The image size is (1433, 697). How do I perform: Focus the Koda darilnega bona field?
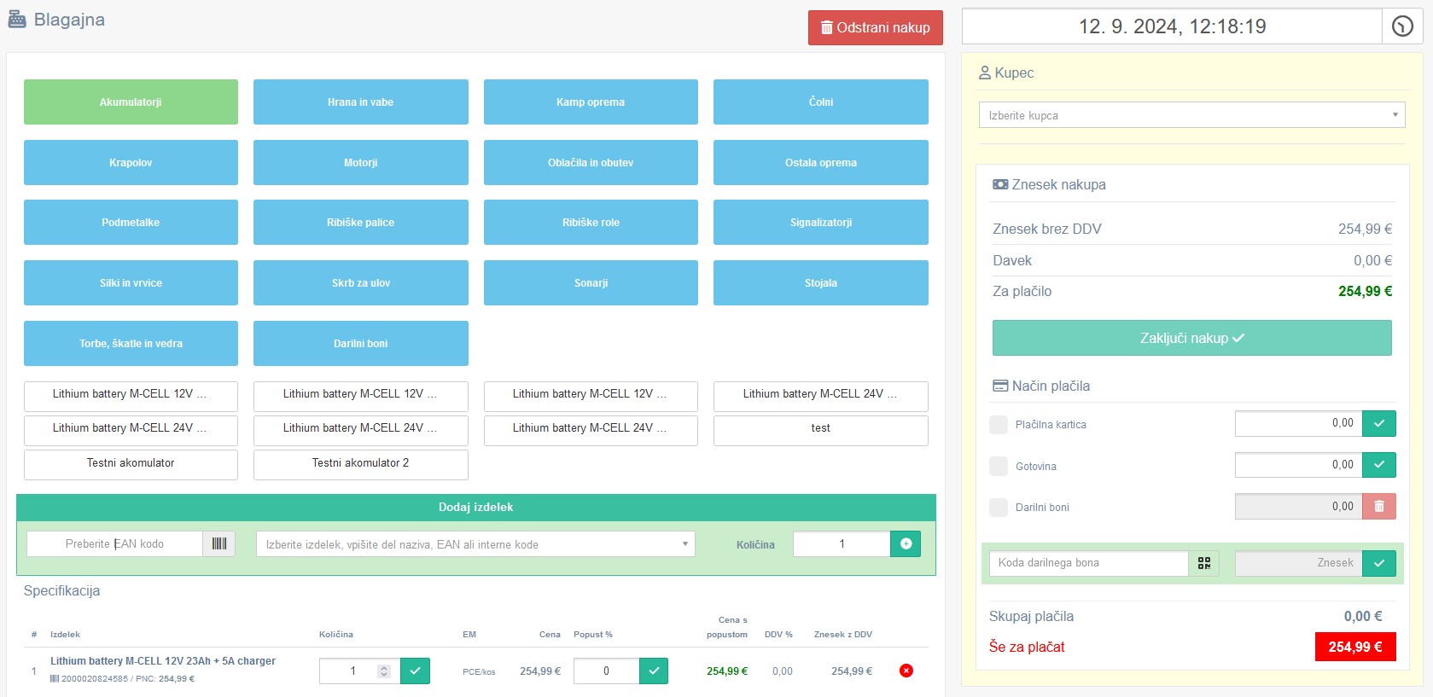(1088, 563)
